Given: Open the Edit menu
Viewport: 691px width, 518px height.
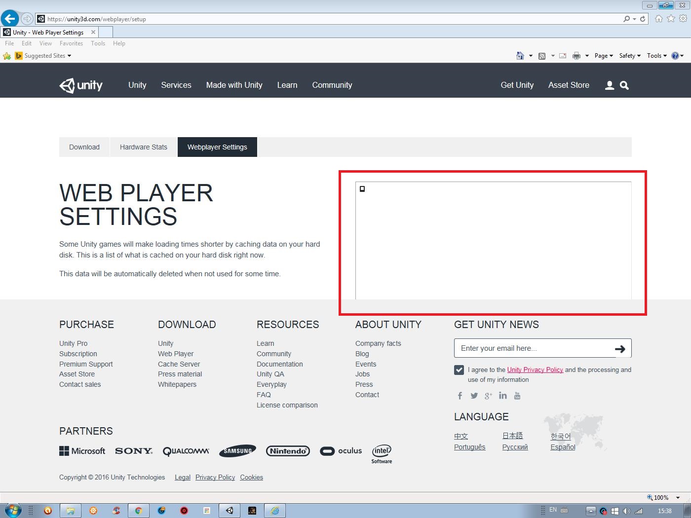Looking at the screenshot, I should (27, 43).
